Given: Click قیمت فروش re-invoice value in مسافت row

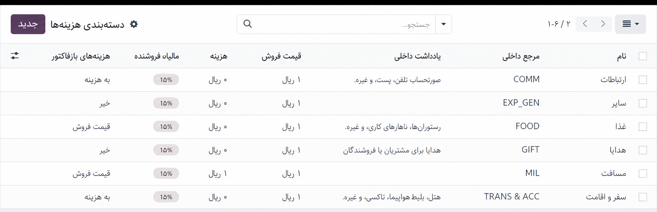Looking at the screenshot, I should 91,173.
